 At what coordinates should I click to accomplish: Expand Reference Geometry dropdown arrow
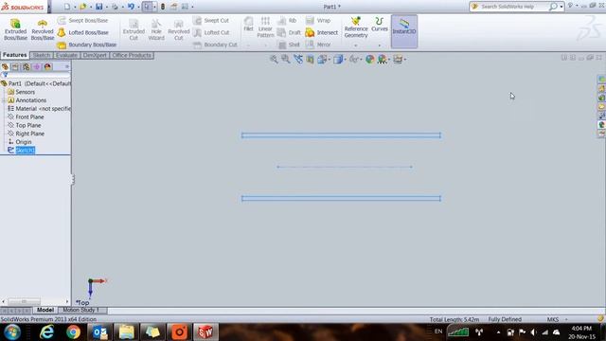point(356,45)
